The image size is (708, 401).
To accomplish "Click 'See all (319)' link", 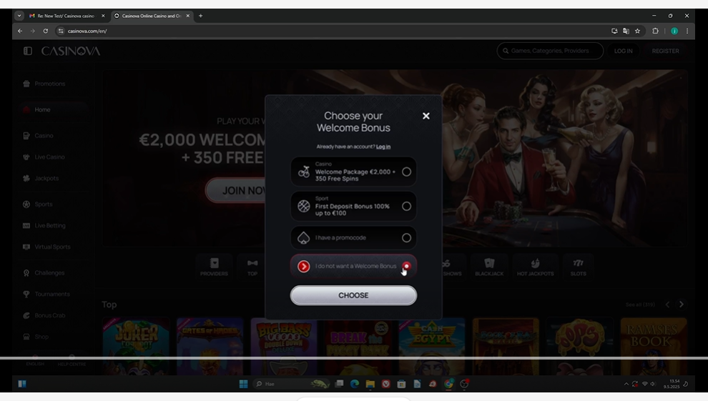I will pos(640,305).
